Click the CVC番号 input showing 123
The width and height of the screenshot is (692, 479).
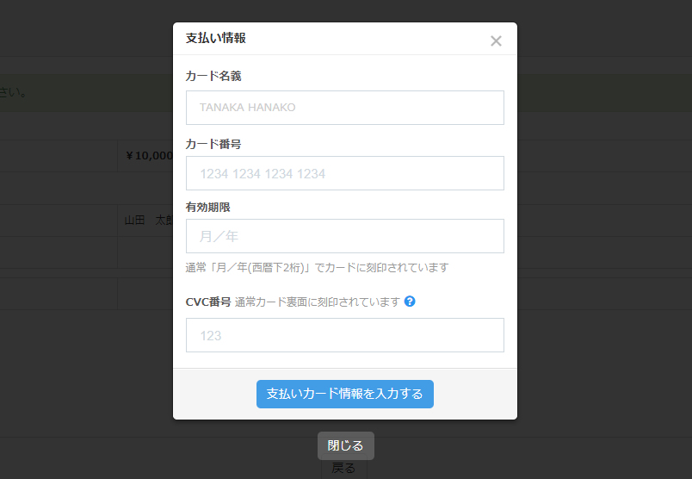coord(344,335)
